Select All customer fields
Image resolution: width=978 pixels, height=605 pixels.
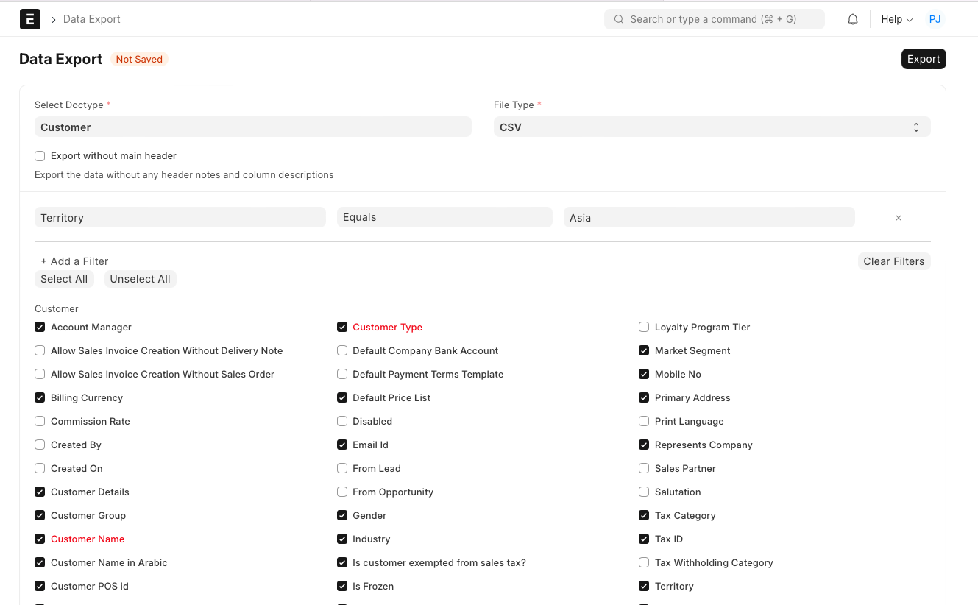coord(64,279)
